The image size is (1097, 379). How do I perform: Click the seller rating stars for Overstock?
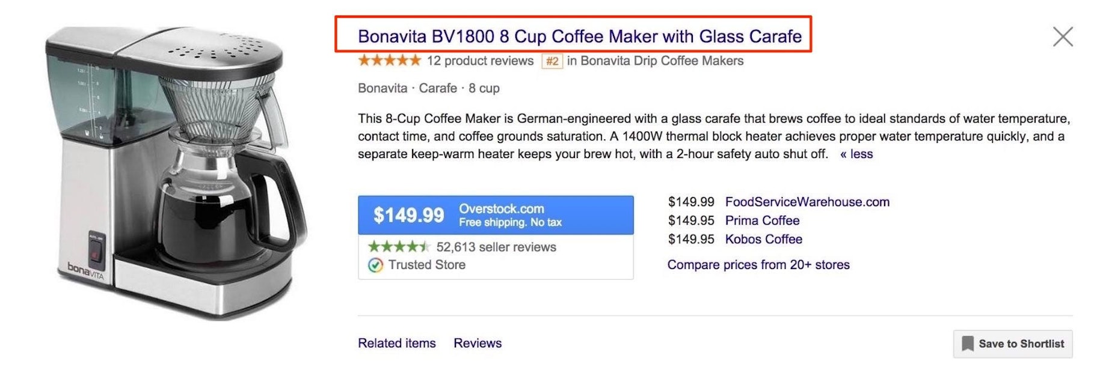pyautogui.click(x=399, y=247)
